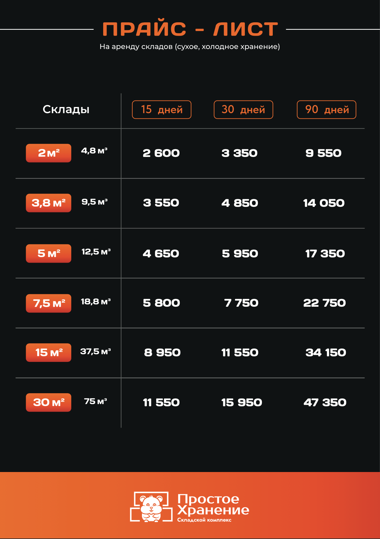Click the Склады column header
The width and height of the screenshot is (380, 539).
[66, 109]
